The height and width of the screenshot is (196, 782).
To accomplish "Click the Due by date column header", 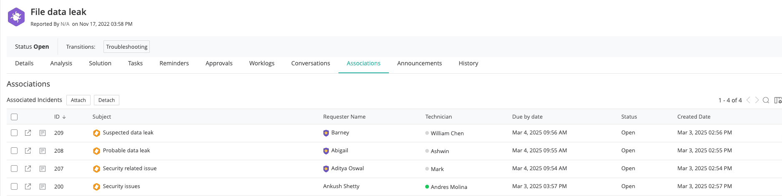I will click(x=527, y=117).
